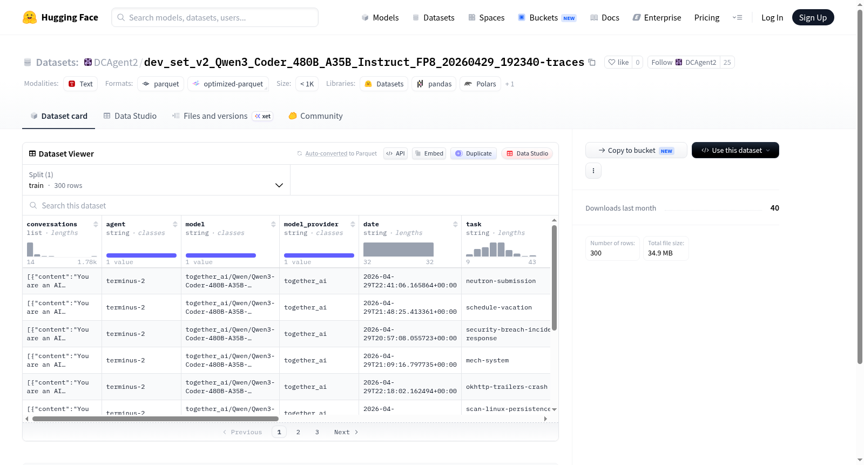864x465 pixels.
Task: Open the Use this dataset dropdown
Action: click(735, 150)
